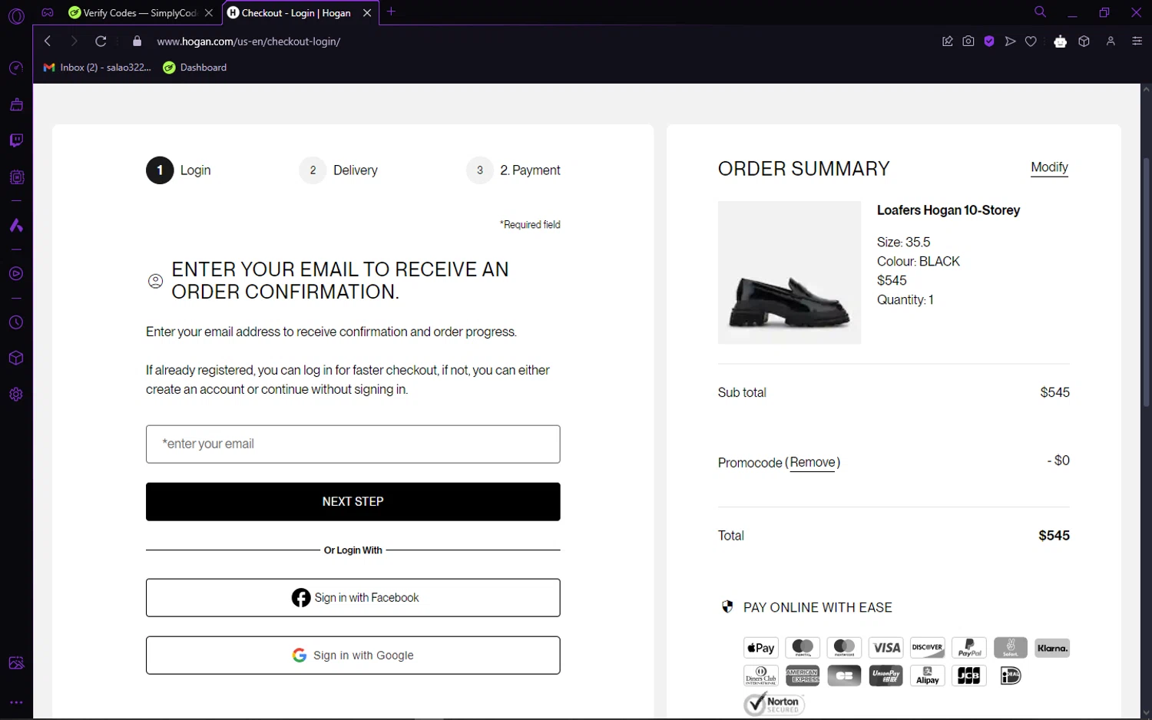
Task: Open history clock icon in sidebar
Action: pos(16,323)
